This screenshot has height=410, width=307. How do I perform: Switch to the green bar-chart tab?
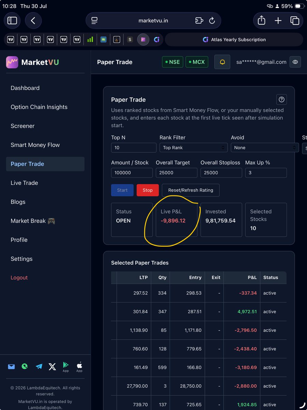click(90, 40)
